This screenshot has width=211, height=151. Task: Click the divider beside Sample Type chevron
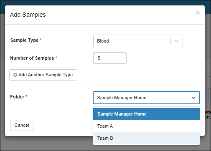pos(170,41)
